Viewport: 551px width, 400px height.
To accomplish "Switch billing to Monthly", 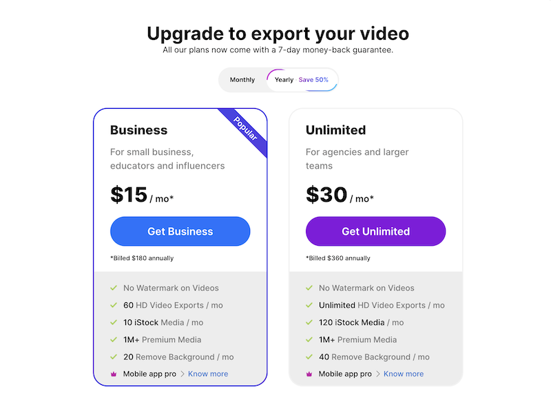I will point(242,80).
